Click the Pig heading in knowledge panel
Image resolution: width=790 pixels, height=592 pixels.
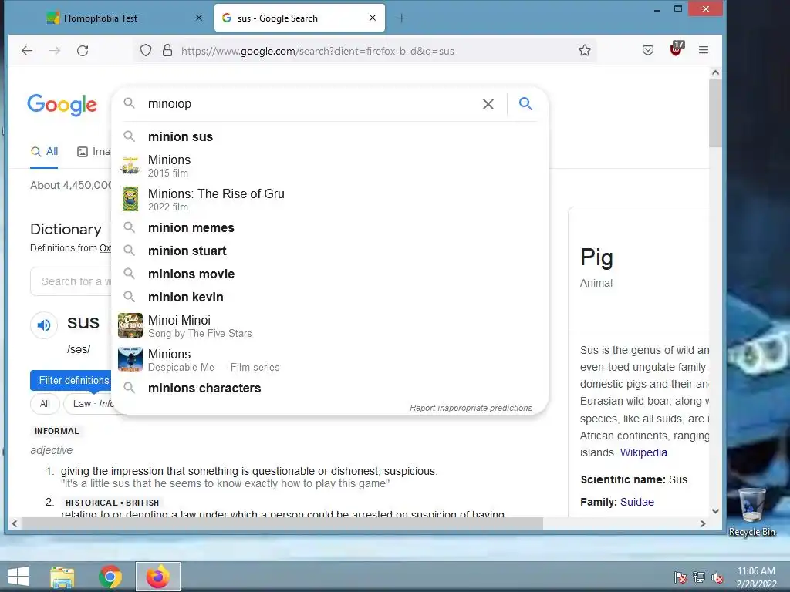click(x=596, y=257)
